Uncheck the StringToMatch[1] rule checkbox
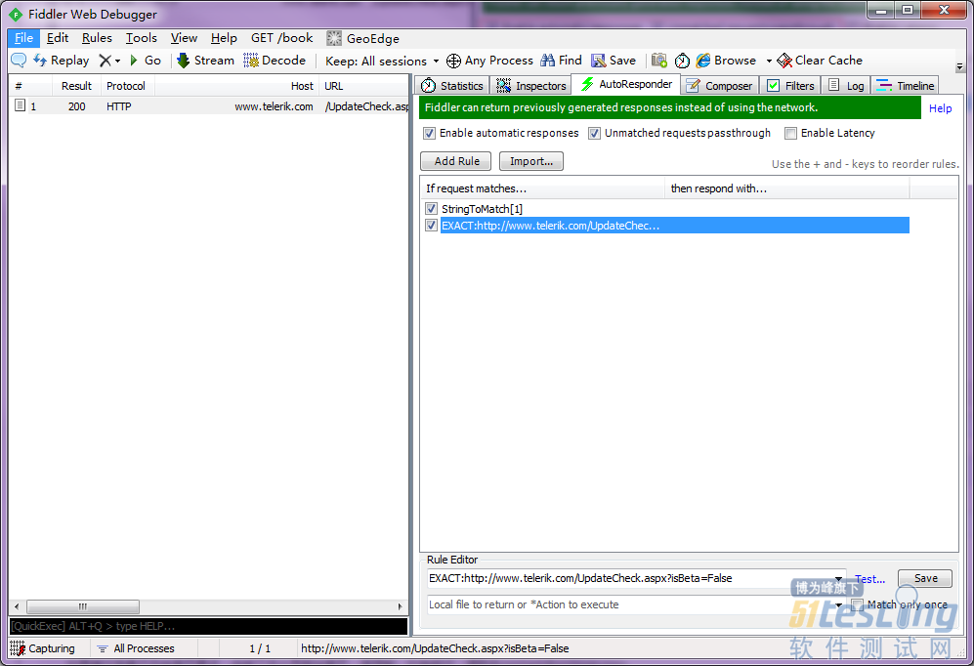This screenshot has height=666, width=974. pos(432,209)
